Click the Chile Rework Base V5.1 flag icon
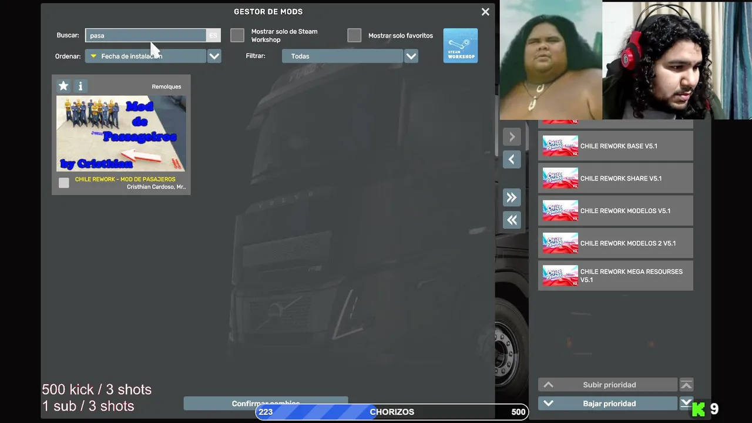The height and width of the screenshot is (423, 752). (560, 146)
